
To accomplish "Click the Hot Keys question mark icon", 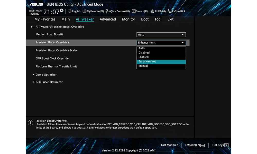I will [226, 145].
